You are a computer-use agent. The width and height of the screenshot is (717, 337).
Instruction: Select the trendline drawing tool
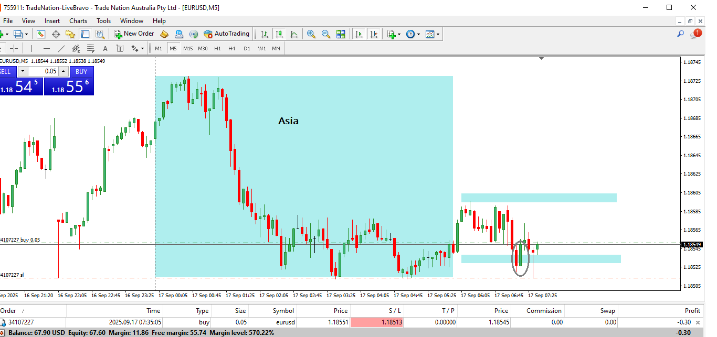[61, 49]
